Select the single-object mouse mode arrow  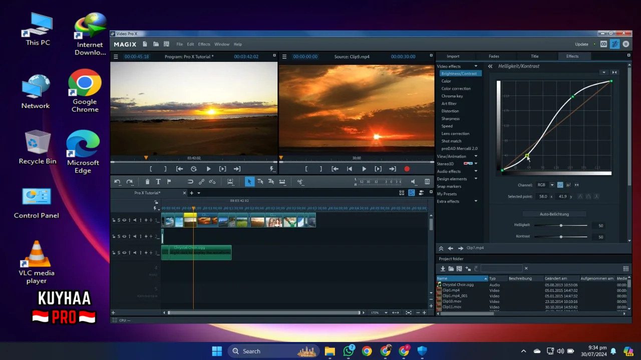[x=249, y=182]
